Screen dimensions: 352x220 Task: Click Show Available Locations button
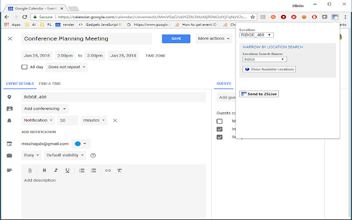click(269, 69)
